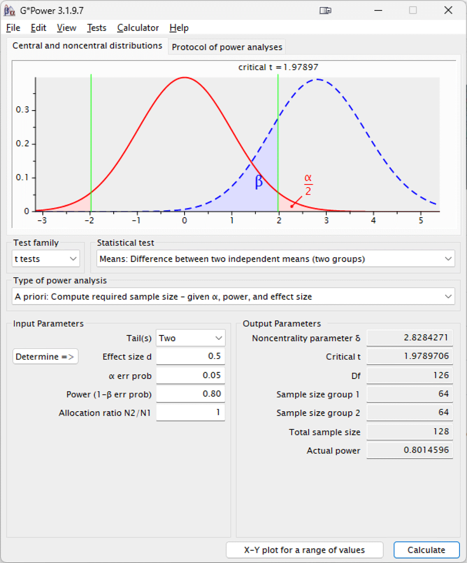Click the Power (1-β err prob) field

(x=190, y=394)
